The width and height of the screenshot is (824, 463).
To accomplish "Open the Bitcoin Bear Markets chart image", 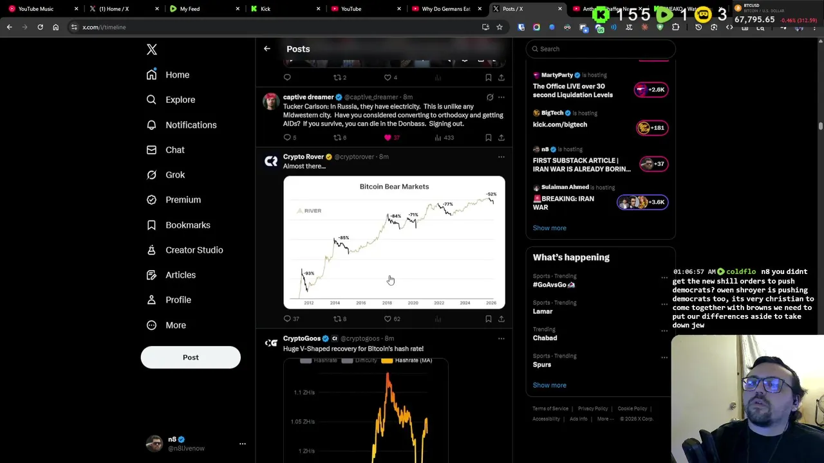I will pyautogui.click(x=394, y=242).
